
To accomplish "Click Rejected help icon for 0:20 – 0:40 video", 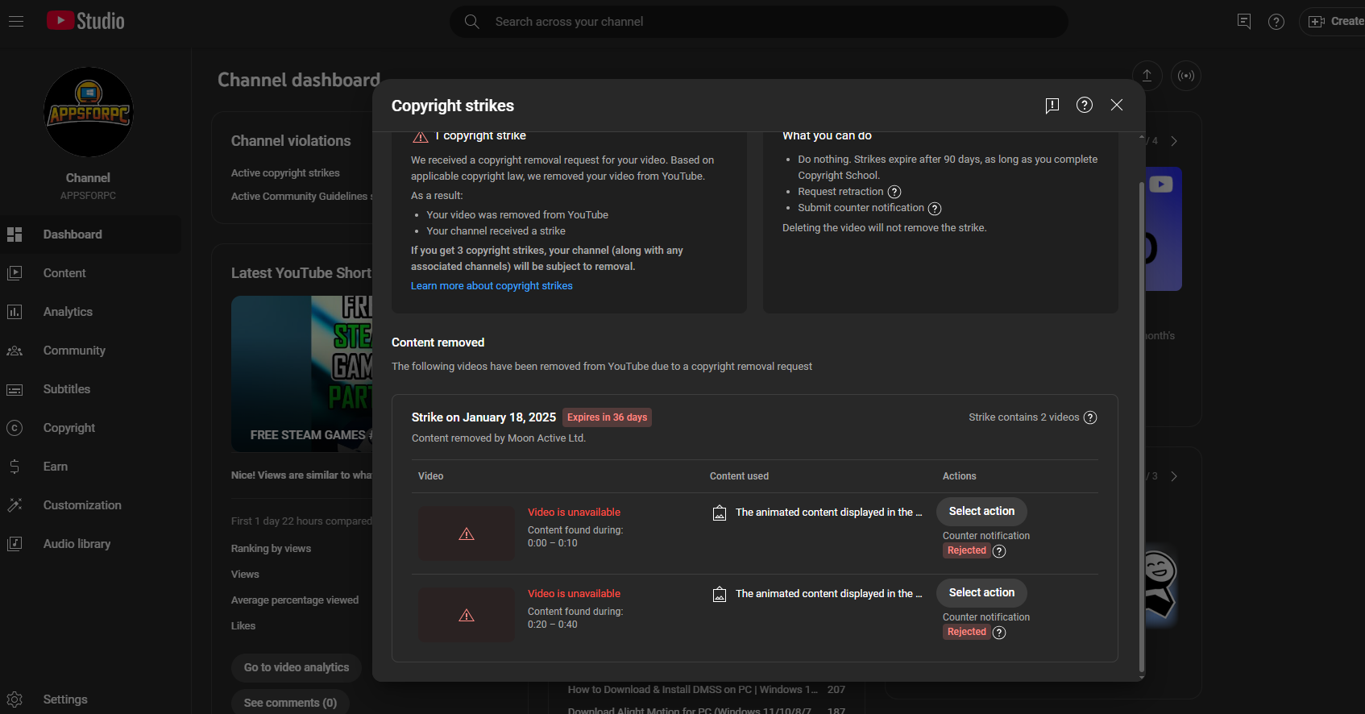I will 999,633.
